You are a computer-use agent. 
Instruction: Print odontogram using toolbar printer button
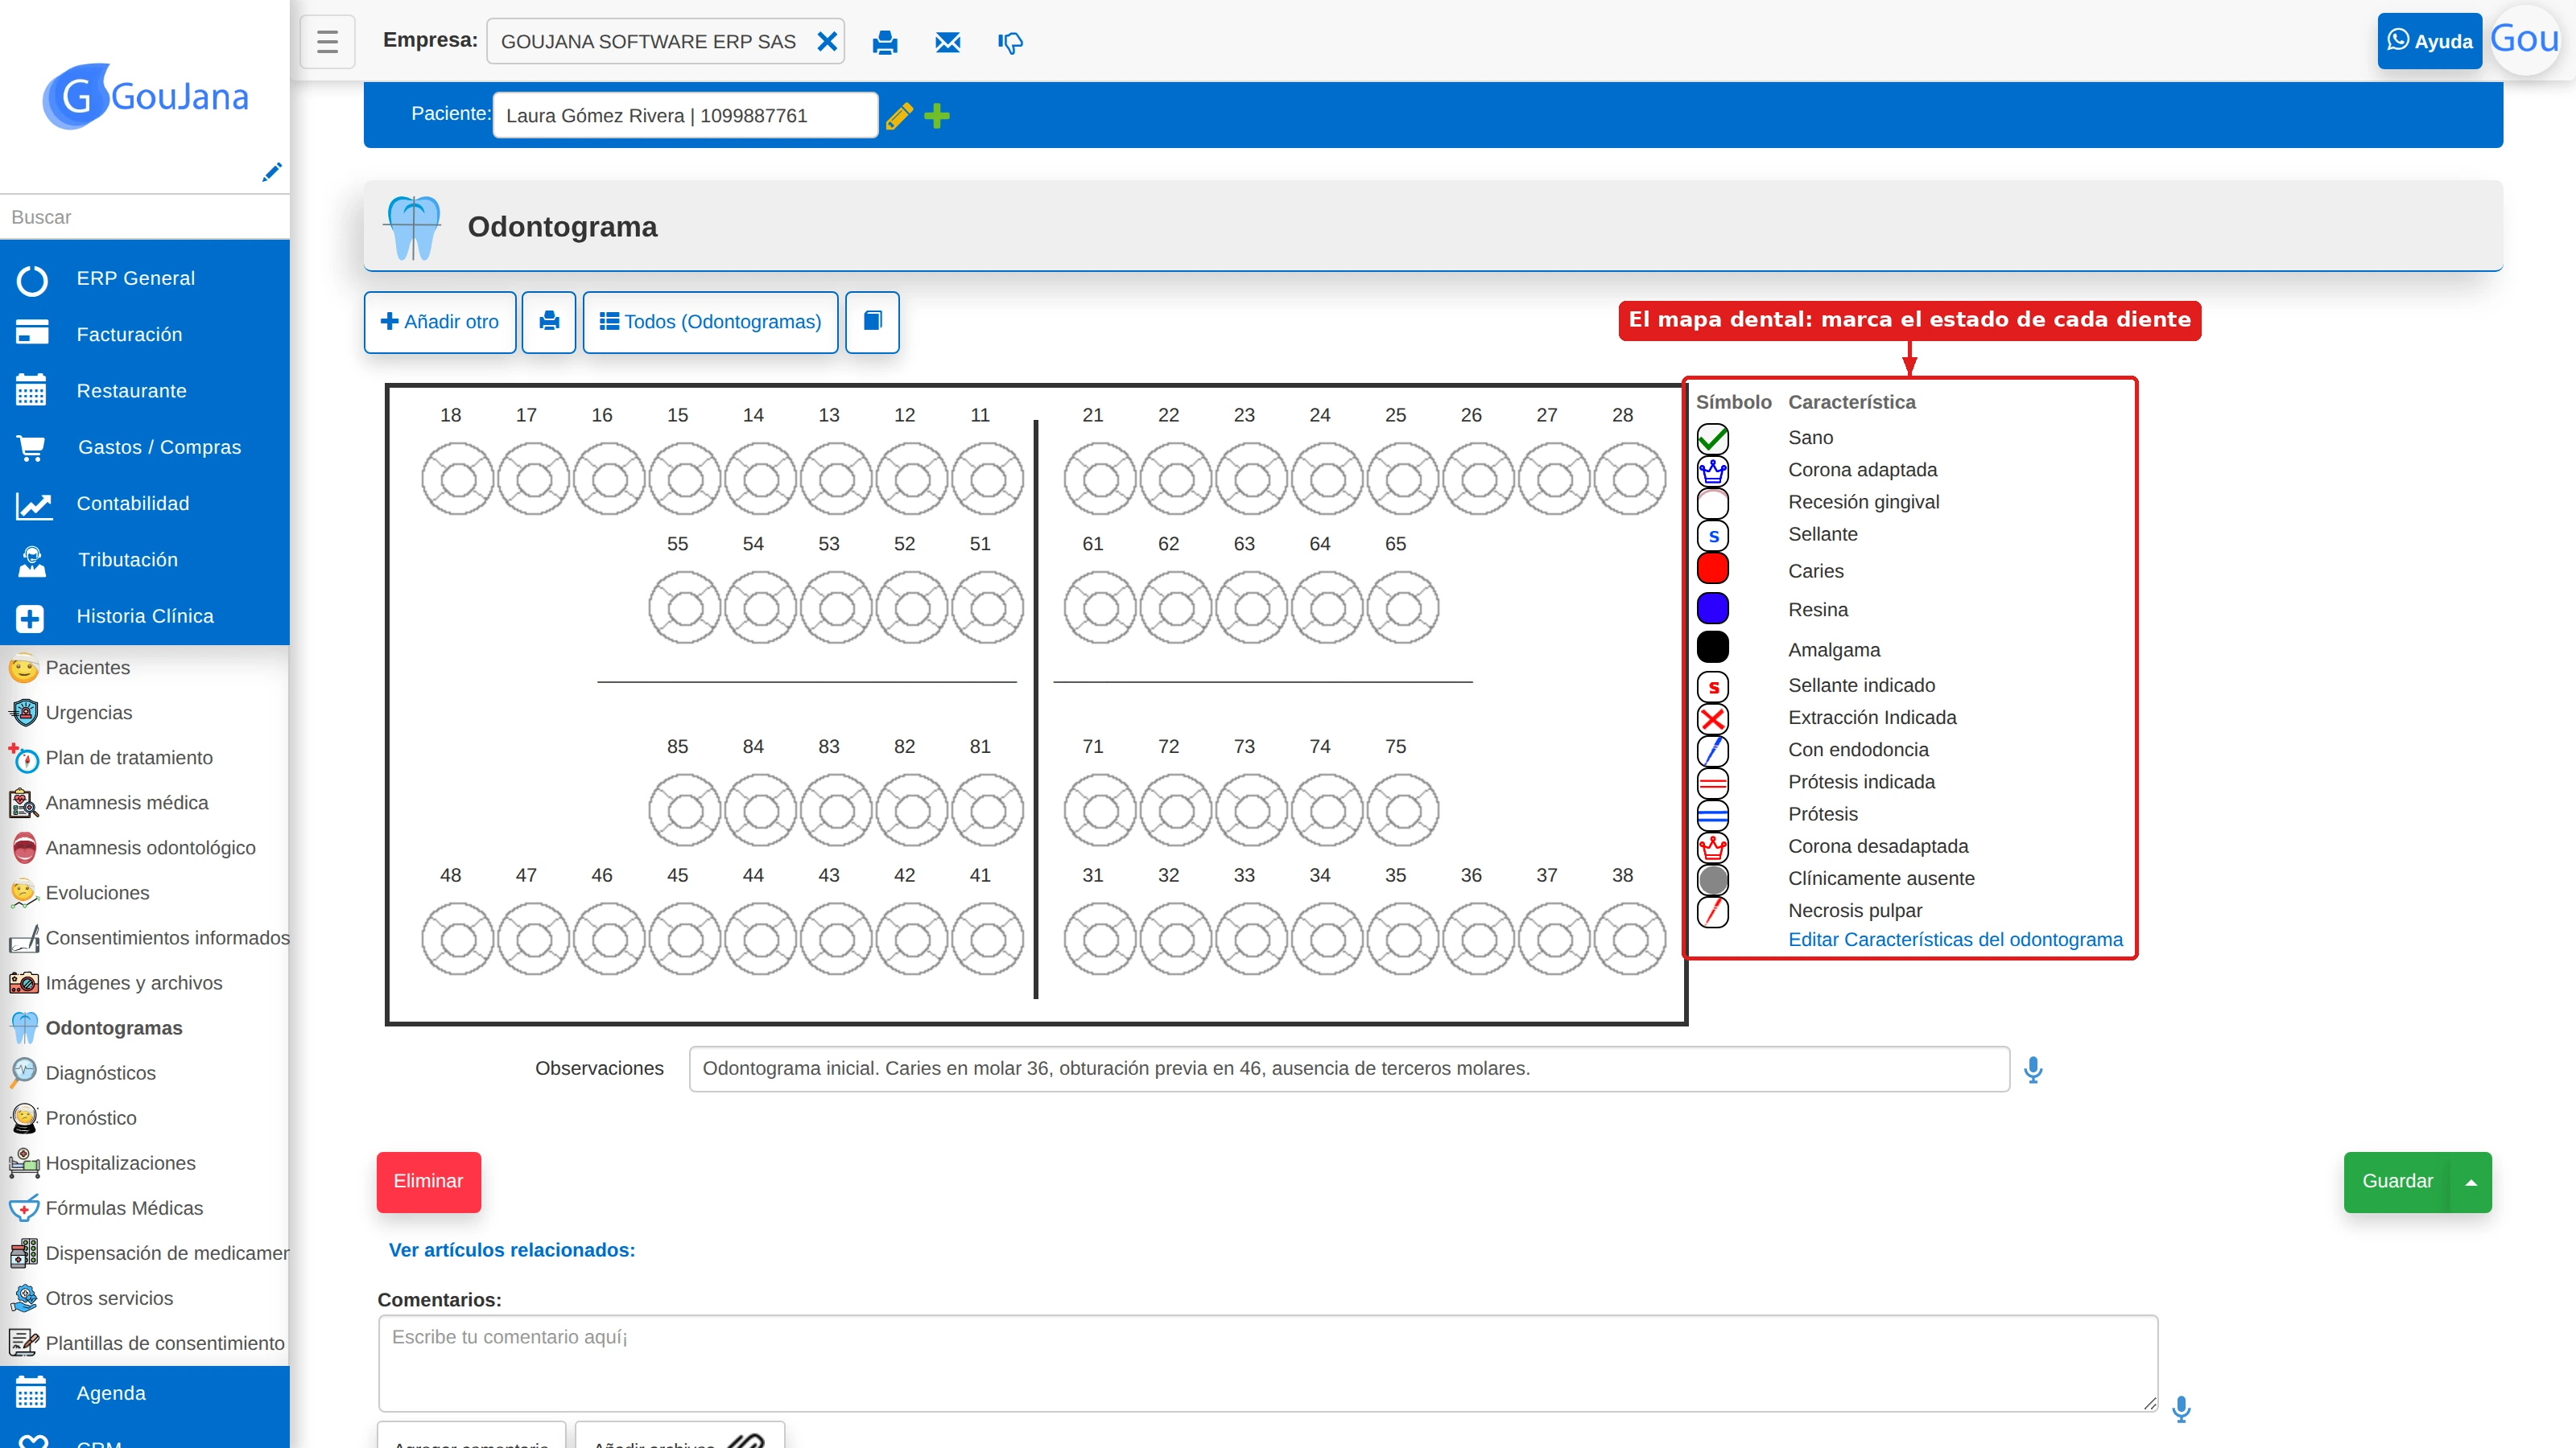pos(549,322)
